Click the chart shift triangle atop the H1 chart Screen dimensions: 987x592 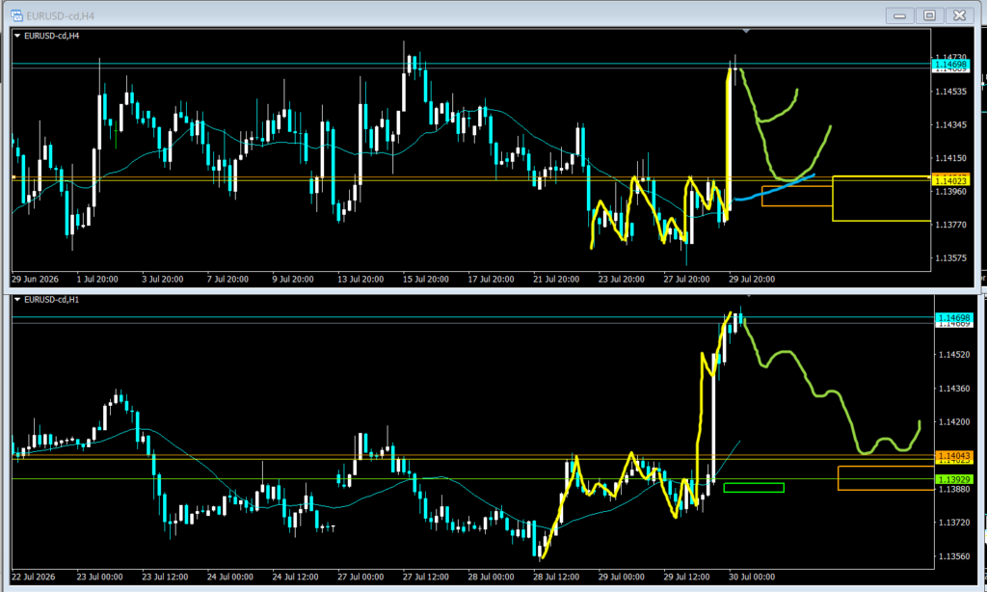pos(748,295)
